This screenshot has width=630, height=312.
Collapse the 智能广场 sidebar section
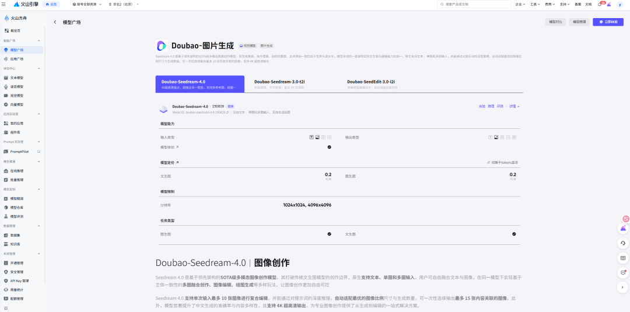coord(39,41)
